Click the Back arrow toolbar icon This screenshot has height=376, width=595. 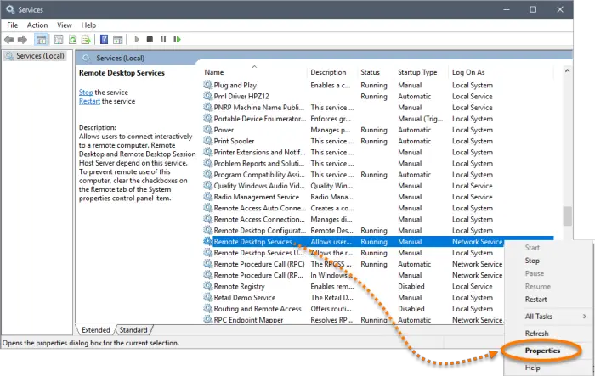coord(9,39)
